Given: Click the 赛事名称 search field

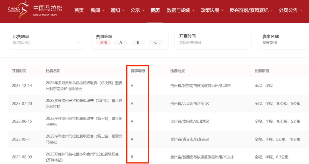Looking at the screenshot, I should point(283,40).
